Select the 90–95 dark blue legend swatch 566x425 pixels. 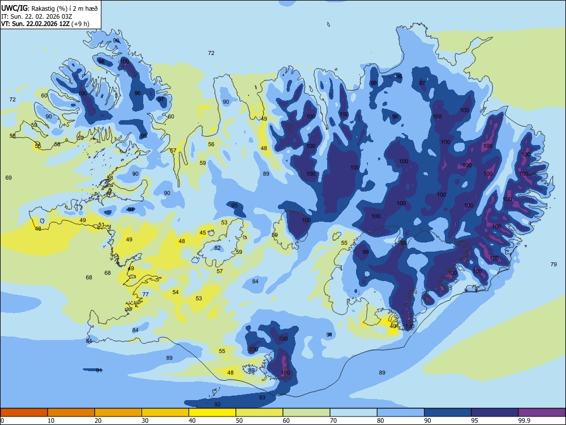coord(448,413)
